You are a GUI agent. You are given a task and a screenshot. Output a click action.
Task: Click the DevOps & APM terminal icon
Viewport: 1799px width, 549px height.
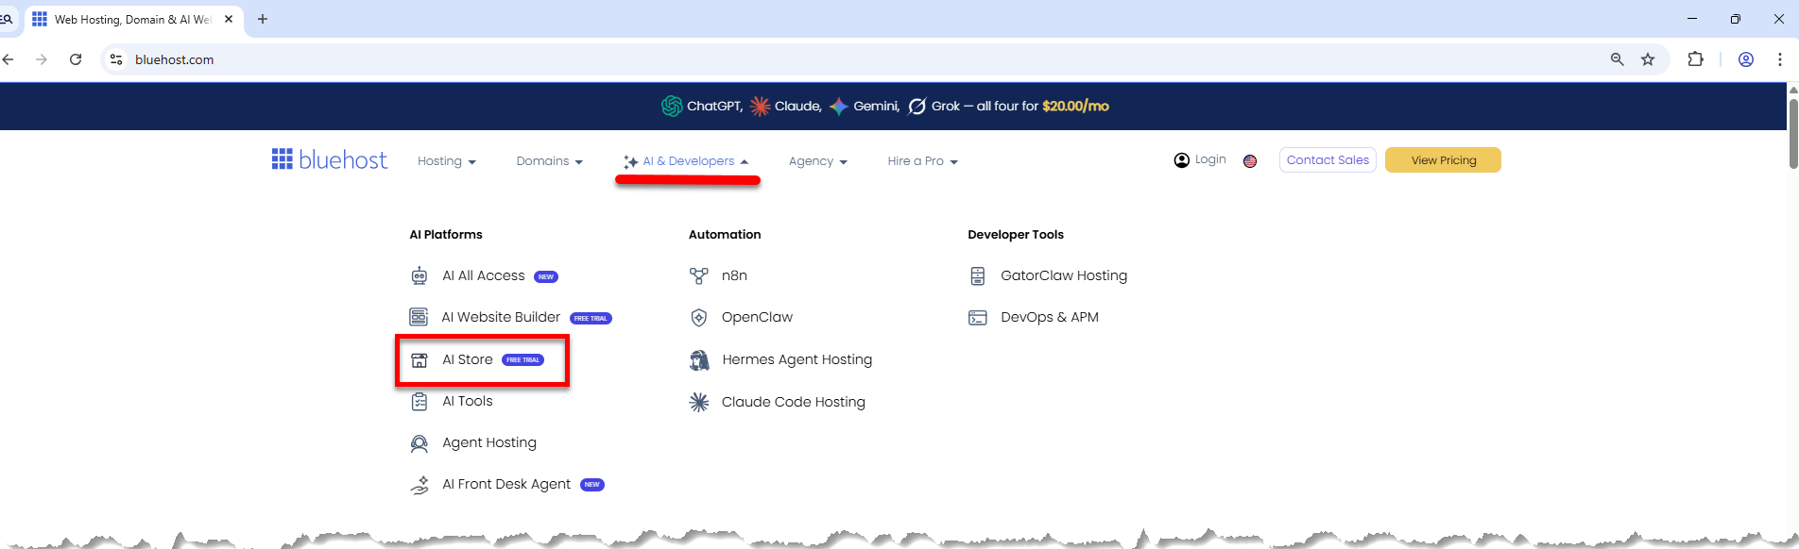[978, 318]
